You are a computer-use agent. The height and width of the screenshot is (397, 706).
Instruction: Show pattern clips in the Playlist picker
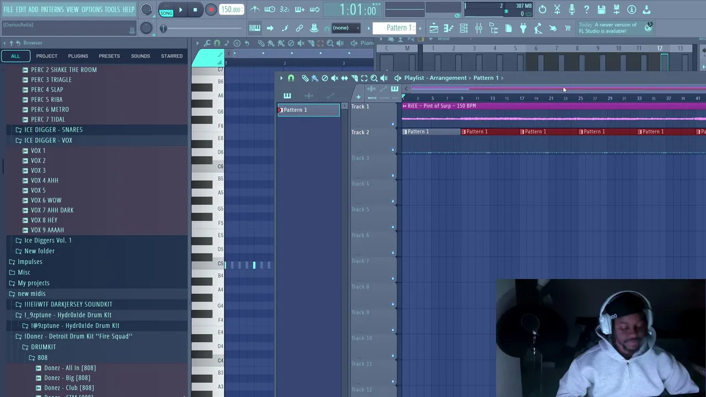click(287, 96)
